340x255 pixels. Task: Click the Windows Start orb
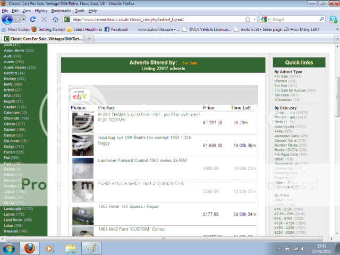[x=10, y=248]
